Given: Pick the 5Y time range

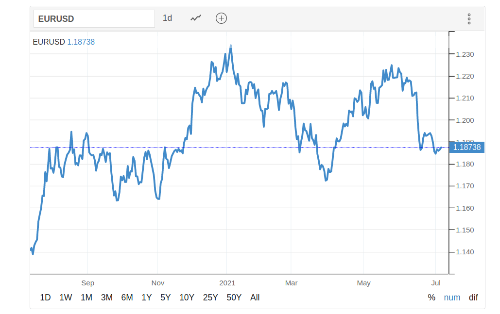Looking at the screenshot, I should (x=165, y=297).
